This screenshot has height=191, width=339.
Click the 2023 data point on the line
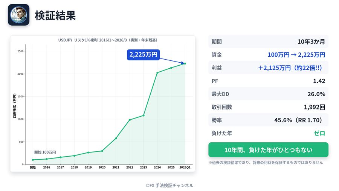(x=144, y=116)
